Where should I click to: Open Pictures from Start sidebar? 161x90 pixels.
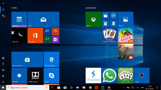3,70
